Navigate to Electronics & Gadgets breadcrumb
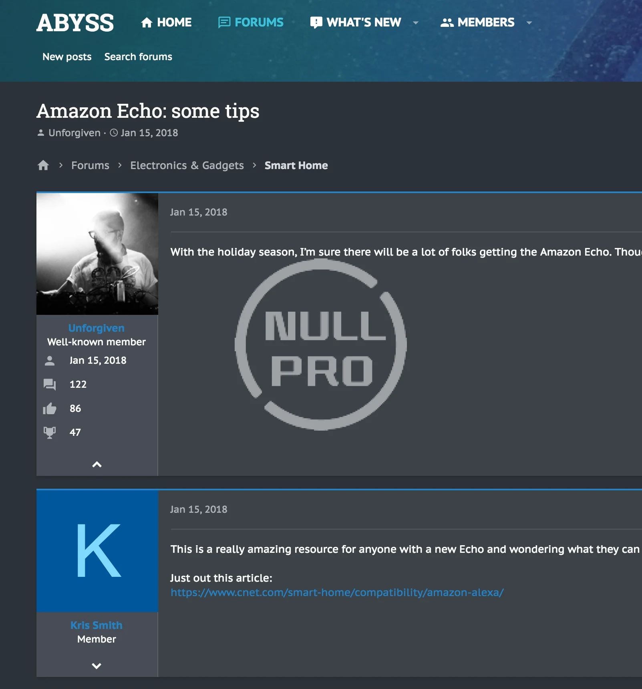This screenshot has width=642, height=689. 187,165
